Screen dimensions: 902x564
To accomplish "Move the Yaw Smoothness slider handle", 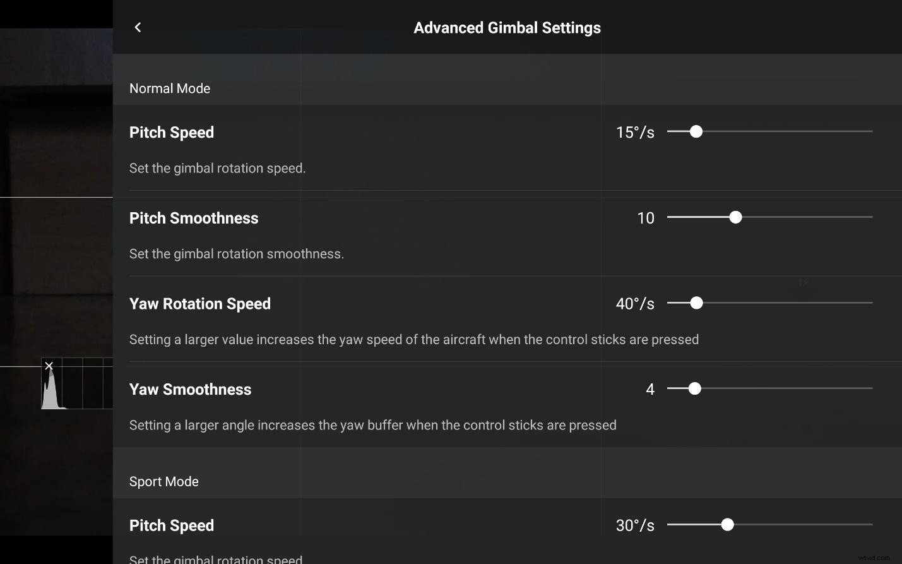I will click(x=695, y=388).
